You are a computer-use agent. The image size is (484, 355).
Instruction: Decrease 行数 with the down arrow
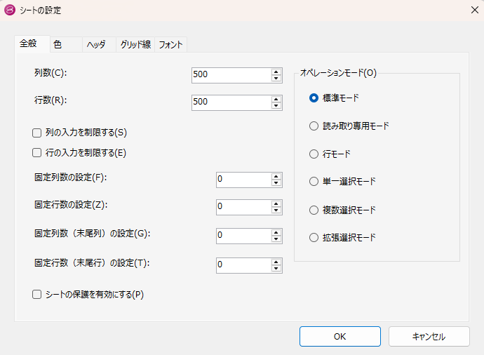point(276,106)
